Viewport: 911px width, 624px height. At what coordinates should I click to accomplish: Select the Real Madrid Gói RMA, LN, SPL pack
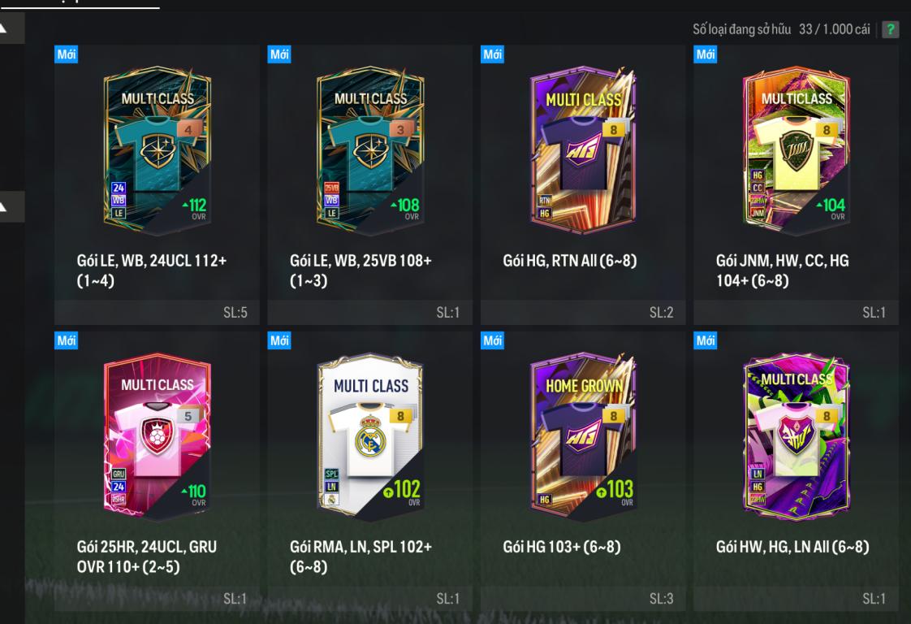pos(370,470)
